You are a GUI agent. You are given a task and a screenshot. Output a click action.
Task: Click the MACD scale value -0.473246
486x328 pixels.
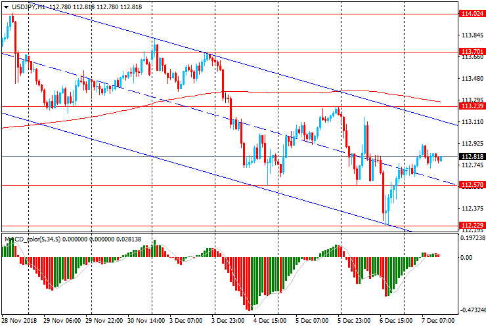coord(473,310)
